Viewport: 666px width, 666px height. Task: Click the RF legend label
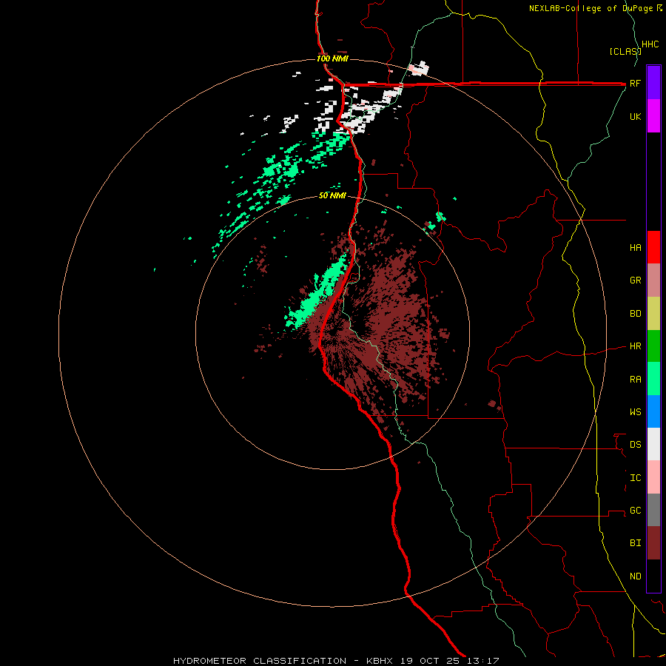635,83
